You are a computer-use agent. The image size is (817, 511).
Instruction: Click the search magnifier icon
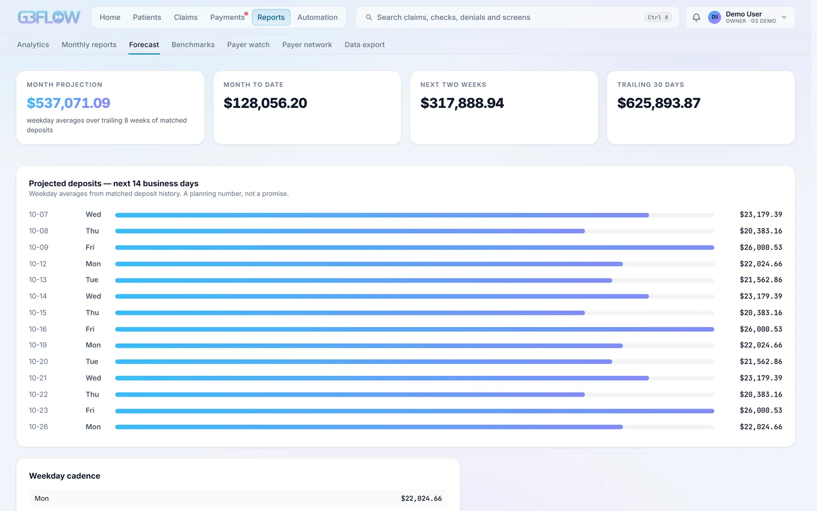pos(369,17)
